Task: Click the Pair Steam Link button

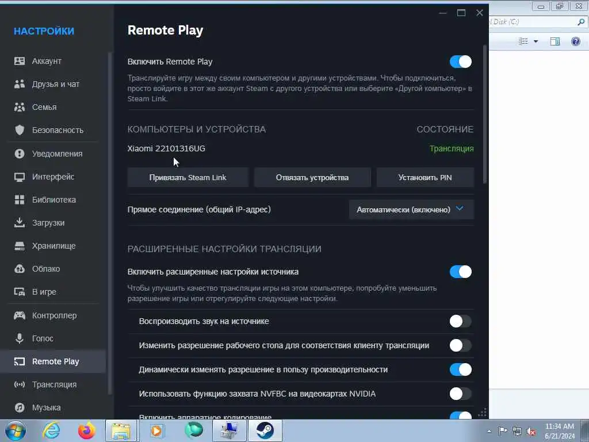Action: click(x=188, y=177)
